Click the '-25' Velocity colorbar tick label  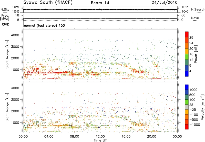[192, 109]
